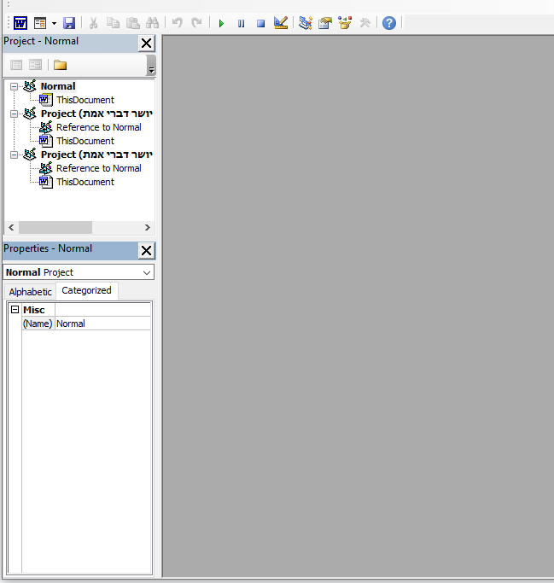Open the Project Explorer from the toolbar

tap(306, 23)
